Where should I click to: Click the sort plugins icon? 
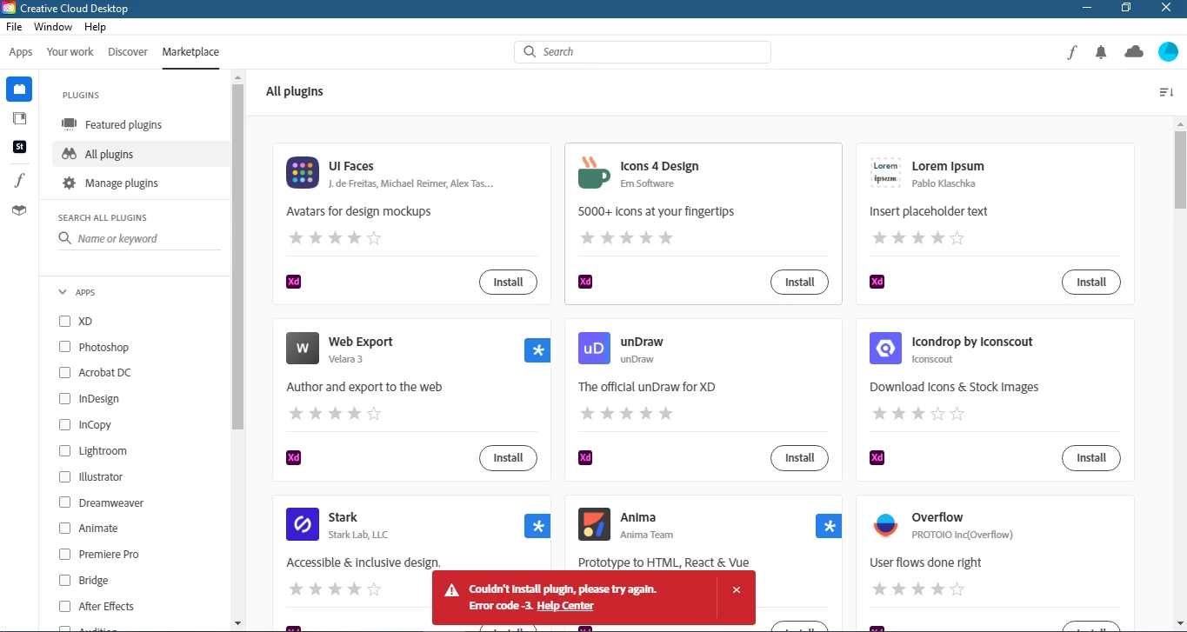(1166, 92)
